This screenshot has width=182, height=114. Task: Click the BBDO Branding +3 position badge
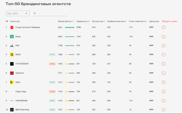point(52,109)
